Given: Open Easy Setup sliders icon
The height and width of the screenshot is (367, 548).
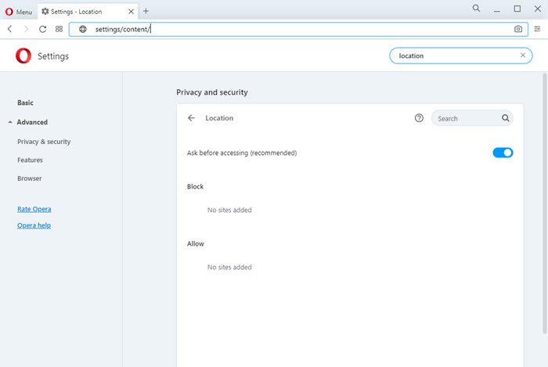Looking at the screenshot, I should (537, 29).
